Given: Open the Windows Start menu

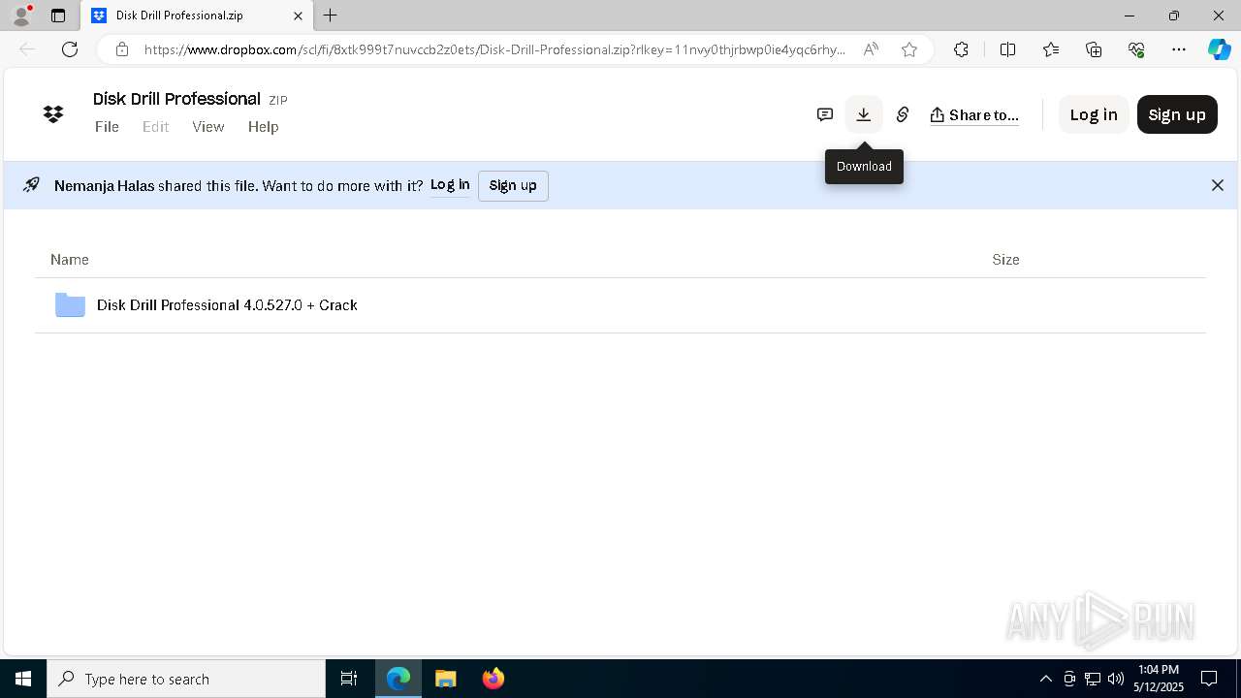Looking at the screenshot, I should pyautogui.click(x=23, y=679).
